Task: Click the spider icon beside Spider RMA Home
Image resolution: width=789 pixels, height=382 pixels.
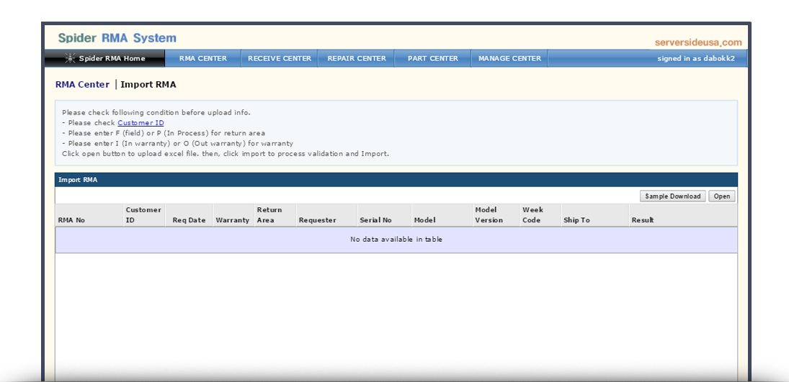Action: click(x=70, y=58)
